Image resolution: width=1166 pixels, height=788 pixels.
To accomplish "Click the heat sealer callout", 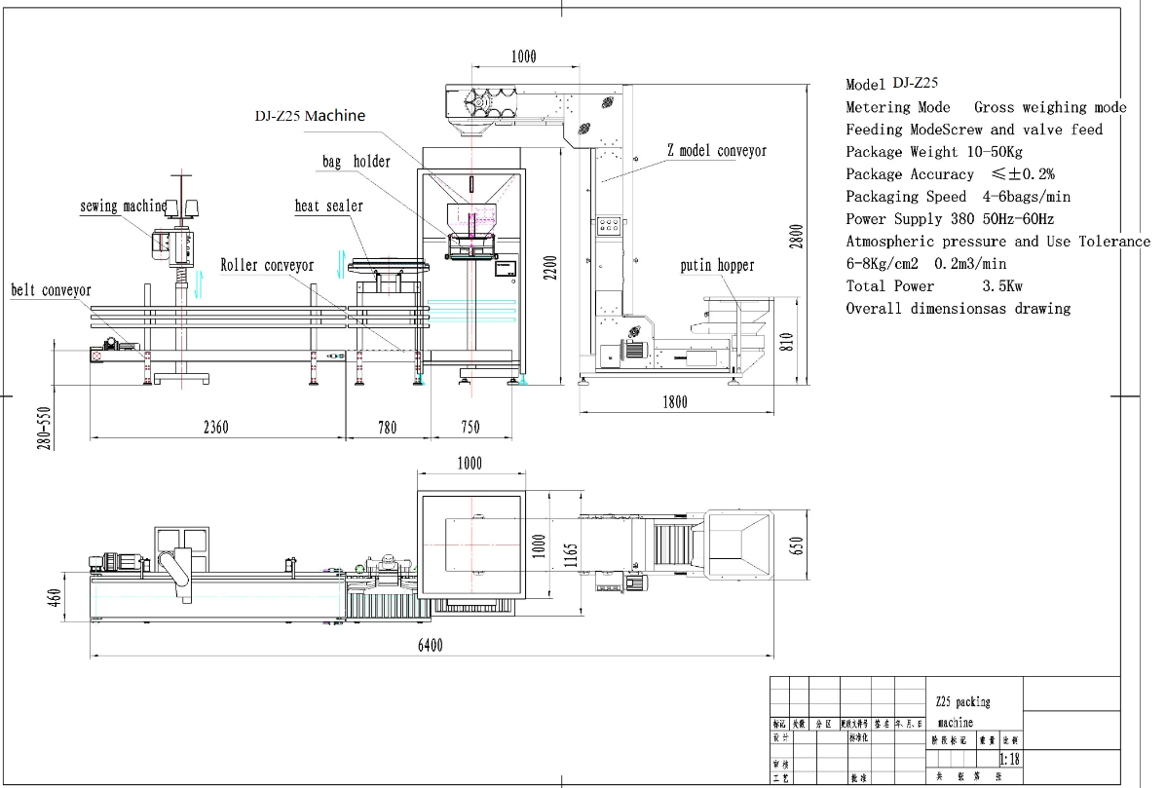I will [327, 206].
